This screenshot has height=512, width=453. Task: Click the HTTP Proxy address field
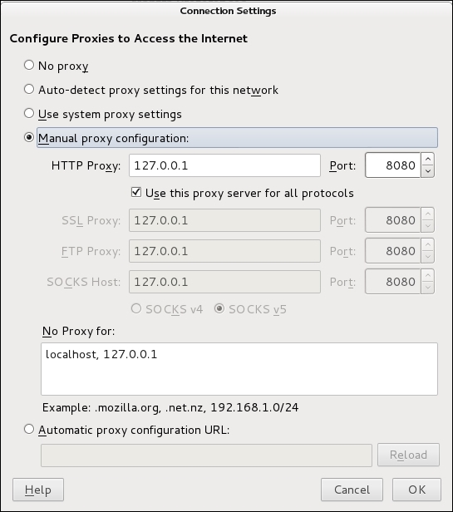pyautogui.click(x=224, y=165)
